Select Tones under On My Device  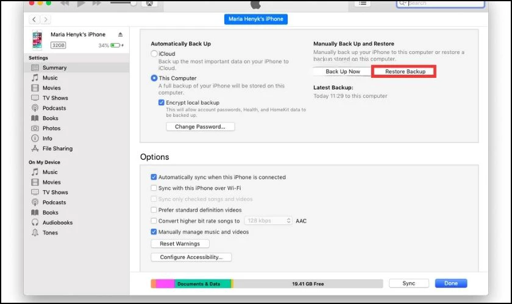pos(50,233)
